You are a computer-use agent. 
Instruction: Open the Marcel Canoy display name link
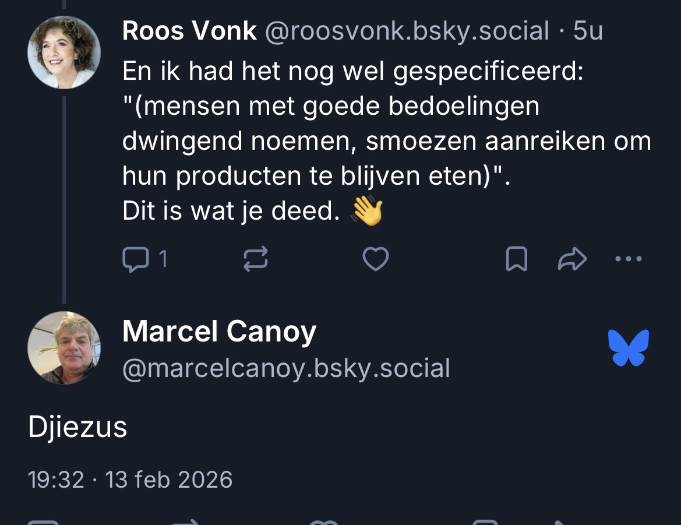coord(219,332)
